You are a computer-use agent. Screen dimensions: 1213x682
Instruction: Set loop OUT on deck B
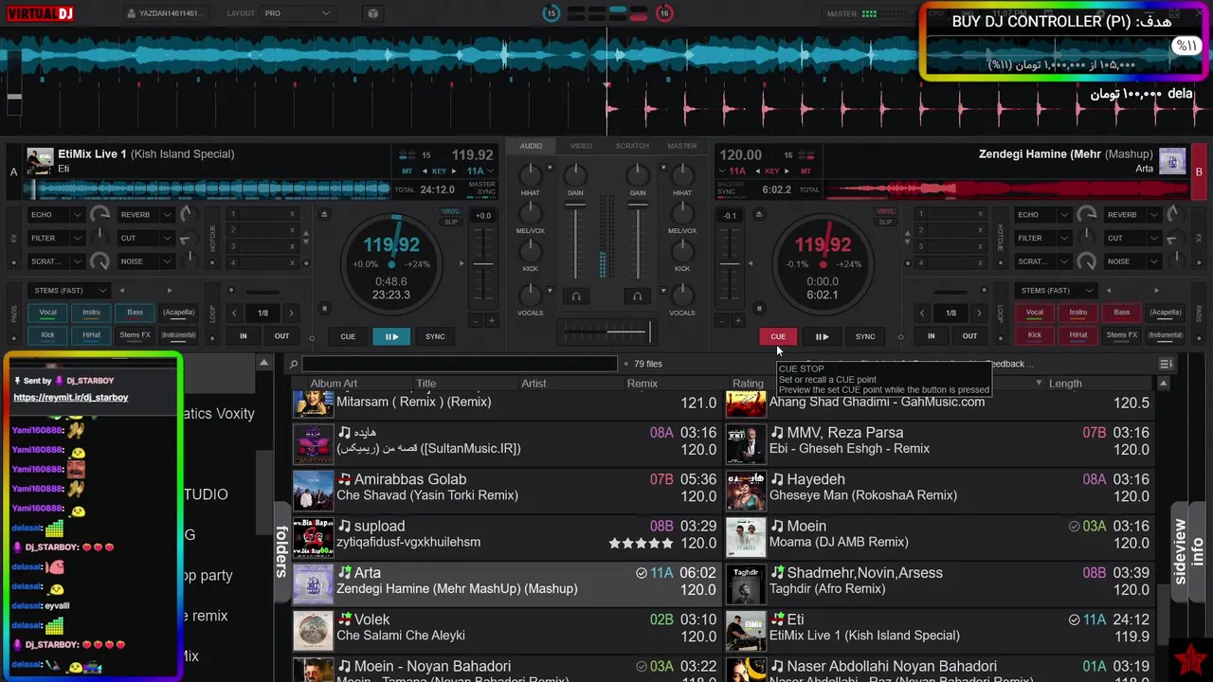coord(969,336)
